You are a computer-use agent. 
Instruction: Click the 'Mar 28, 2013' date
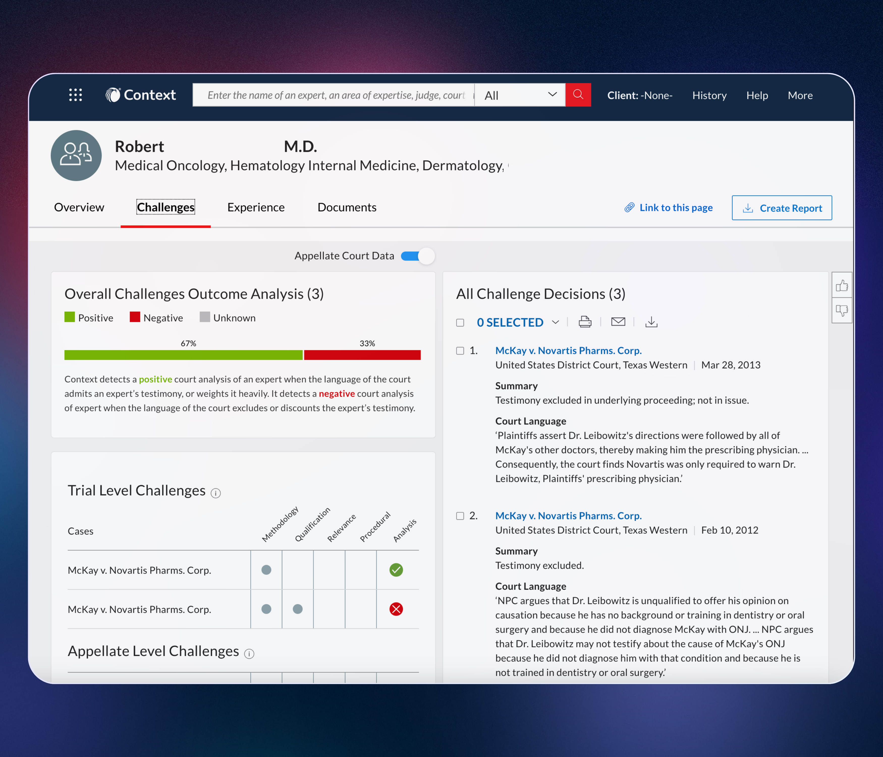click(x=731, y=365)
